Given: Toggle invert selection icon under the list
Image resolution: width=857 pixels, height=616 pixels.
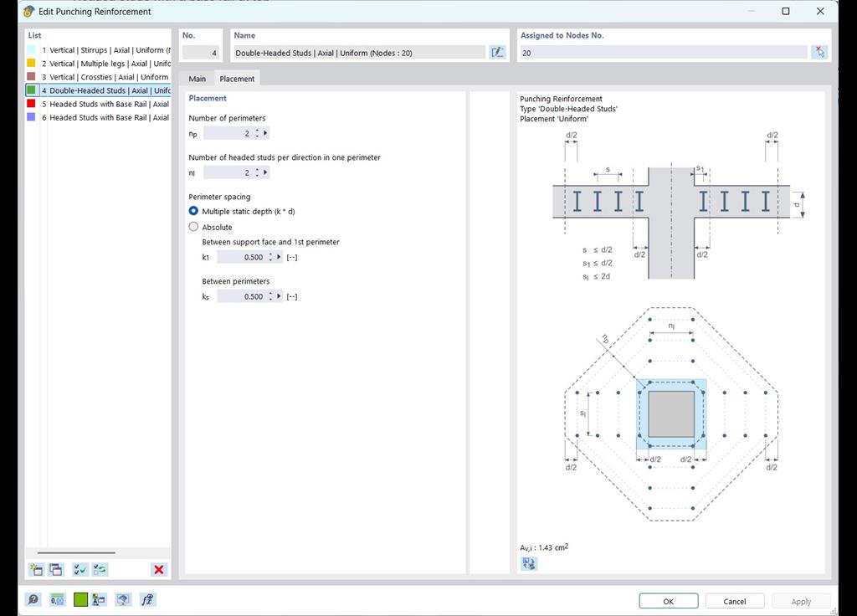Looking at the screenshot, I should 100,569.
